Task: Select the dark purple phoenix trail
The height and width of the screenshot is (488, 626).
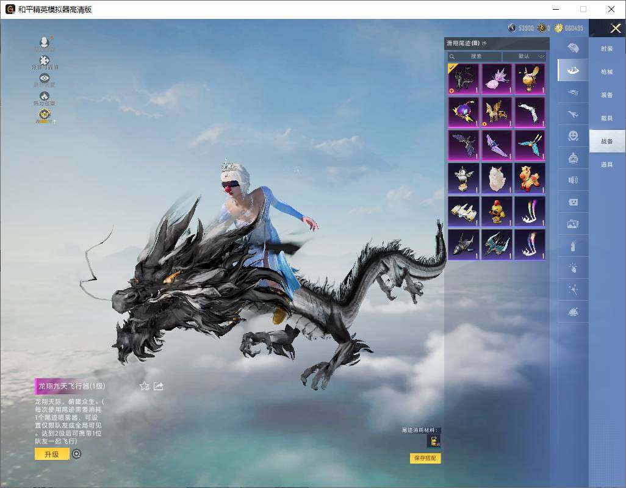Action: tap(463, 145)
